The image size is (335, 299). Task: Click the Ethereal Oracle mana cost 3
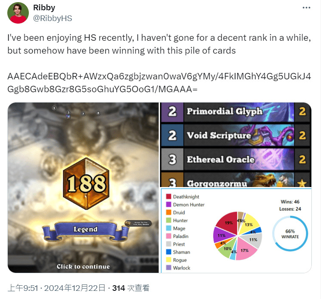coord(172,160)
